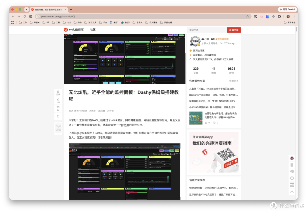
Task: Open a new tab with plus button
Action: tap(71, 9)
